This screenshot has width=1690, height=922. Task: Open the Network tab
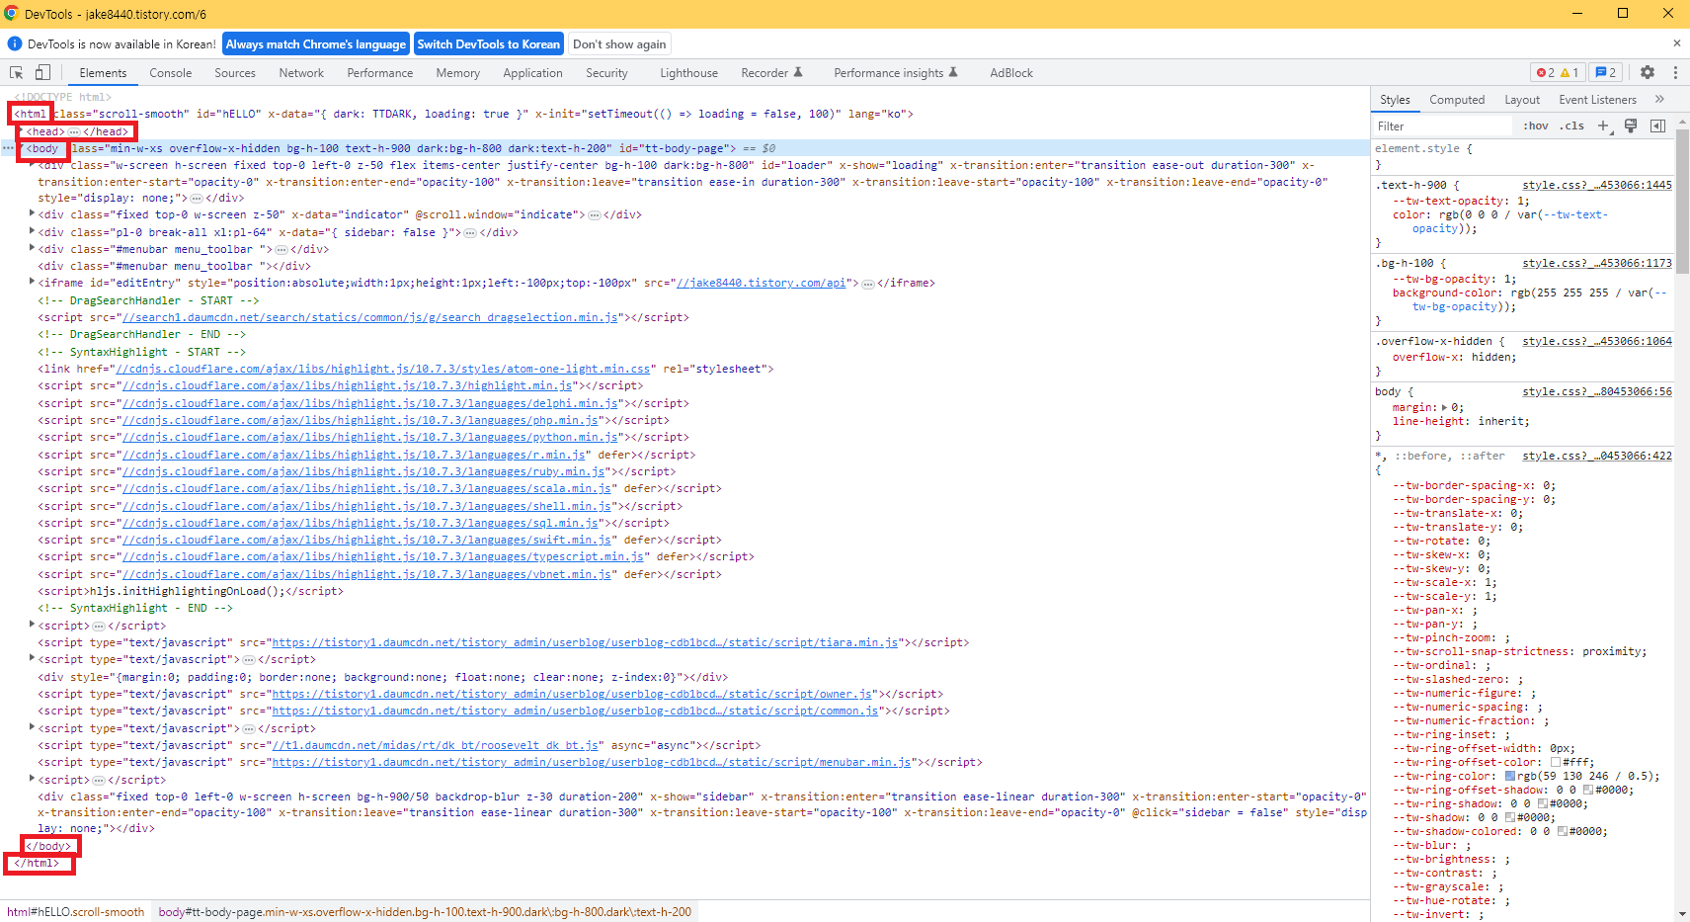click(x=301, y=73)
